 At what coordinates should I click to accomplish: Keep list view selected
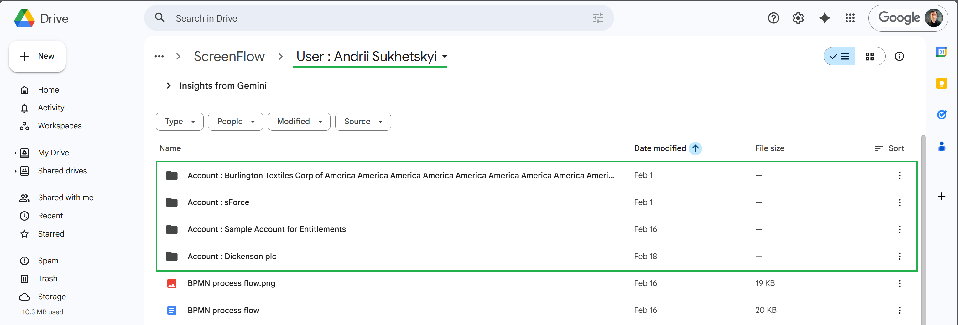[839, 56]
